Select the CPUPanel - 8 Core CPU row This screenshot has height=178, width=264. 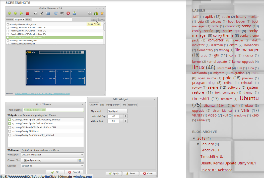55,37
